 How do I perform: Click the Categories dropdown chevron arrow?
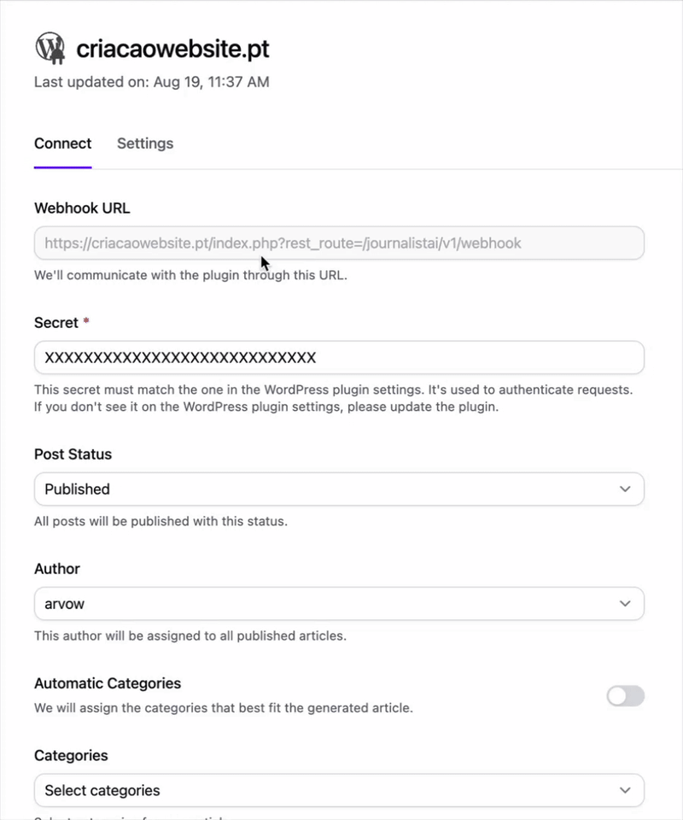625,790
